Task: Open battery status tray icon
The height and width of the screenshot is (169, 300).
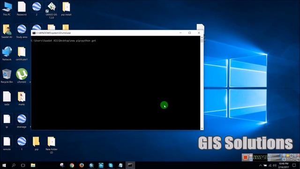Action: pyautogui.click(x=265, y=165)
